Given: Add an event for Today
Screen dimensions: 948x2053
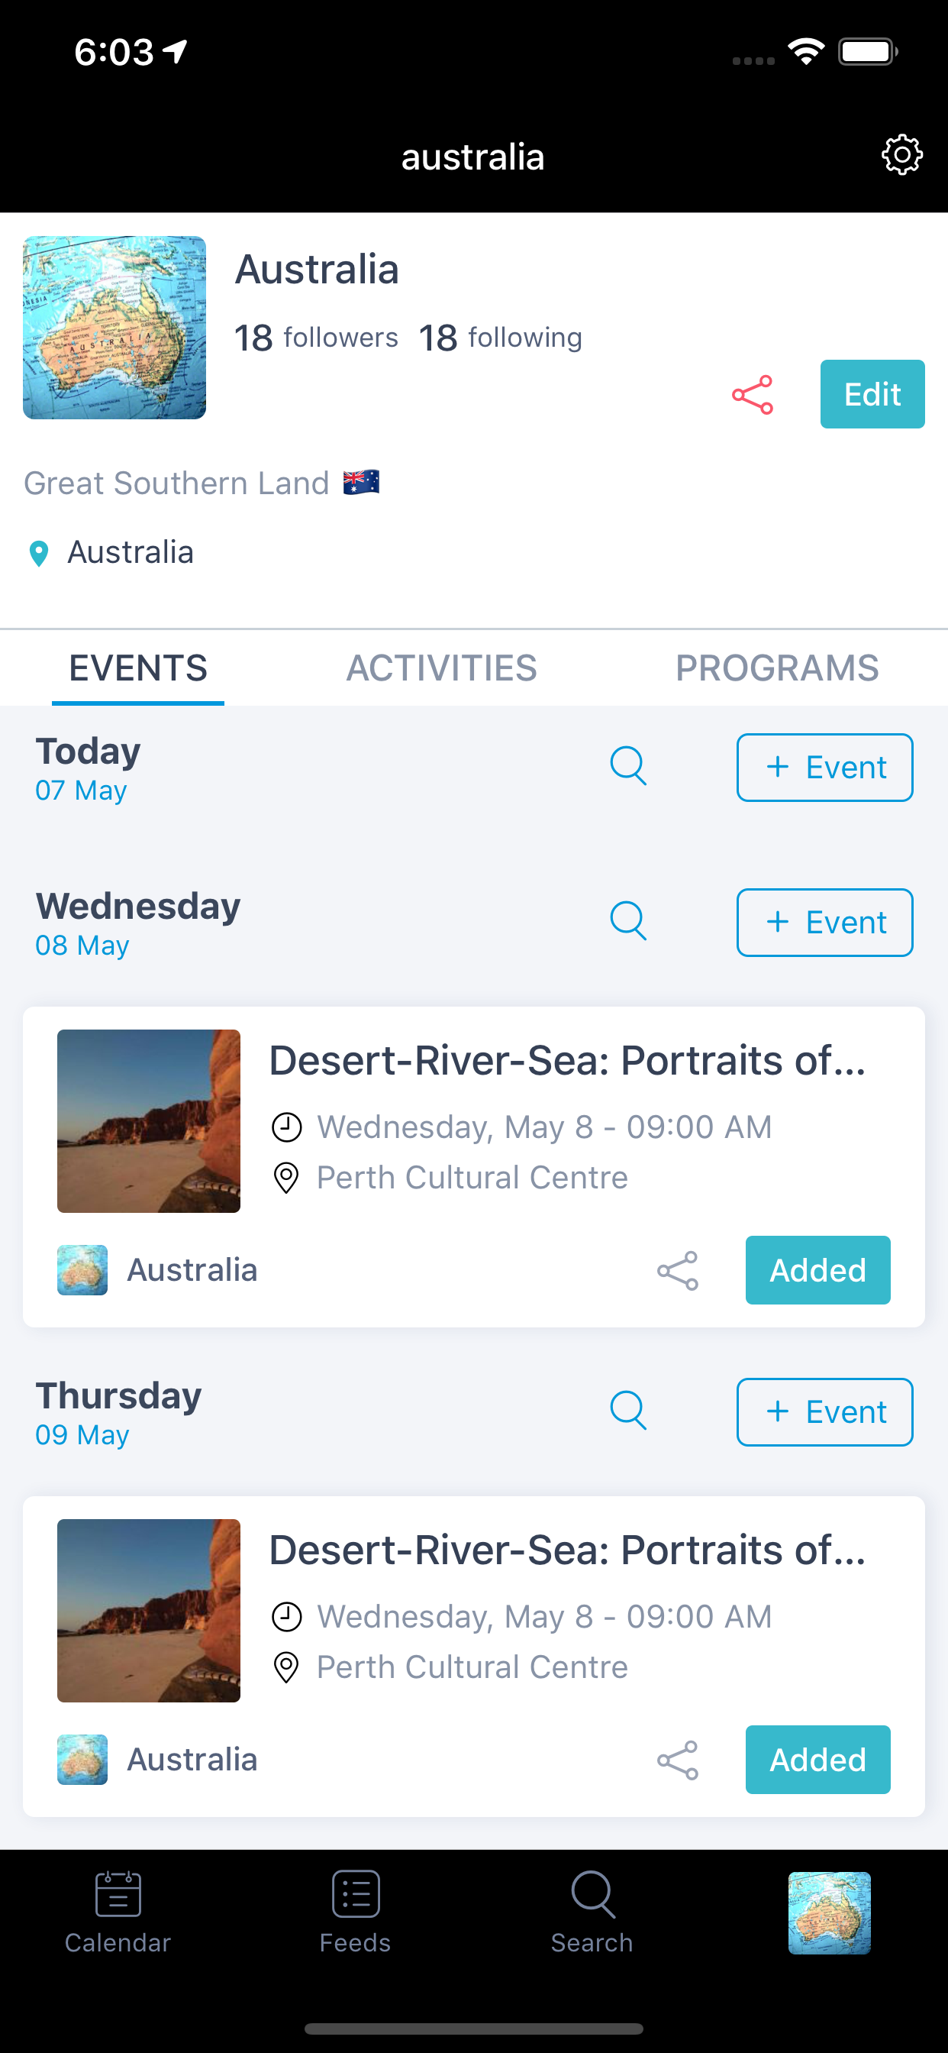Looking at the screenshot, I should 824,768.
